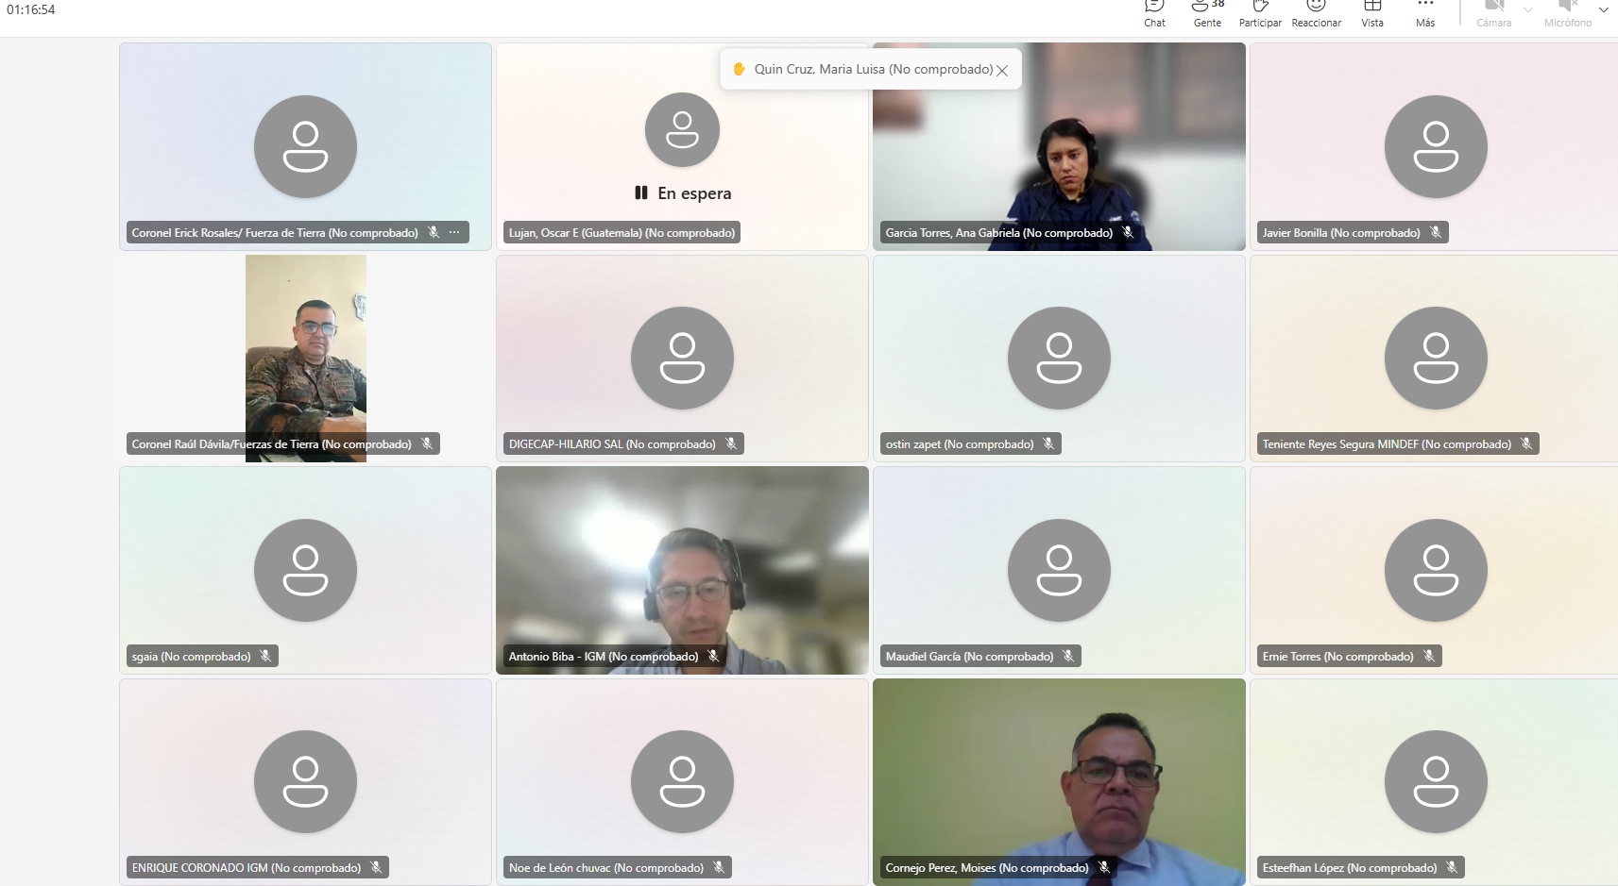This screenshot has height=886, width=1618.
Task: Open the Vista layout options
Action: click(1372, 13)
